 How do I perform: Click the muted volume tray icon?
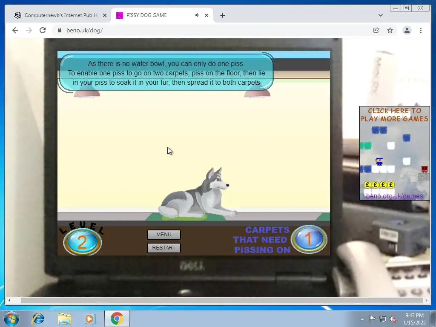pos(393,319)
